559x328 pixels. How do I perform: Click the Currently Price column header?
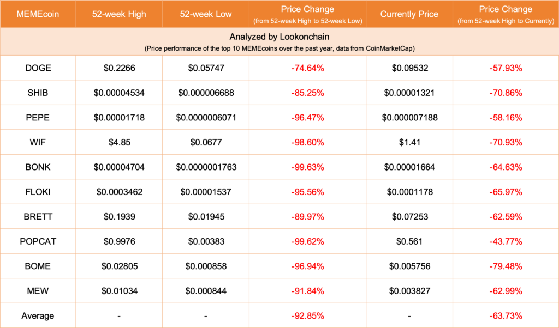click(409, 14)
